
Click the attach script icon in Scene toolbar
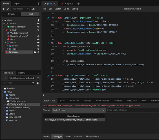point(34,9)
